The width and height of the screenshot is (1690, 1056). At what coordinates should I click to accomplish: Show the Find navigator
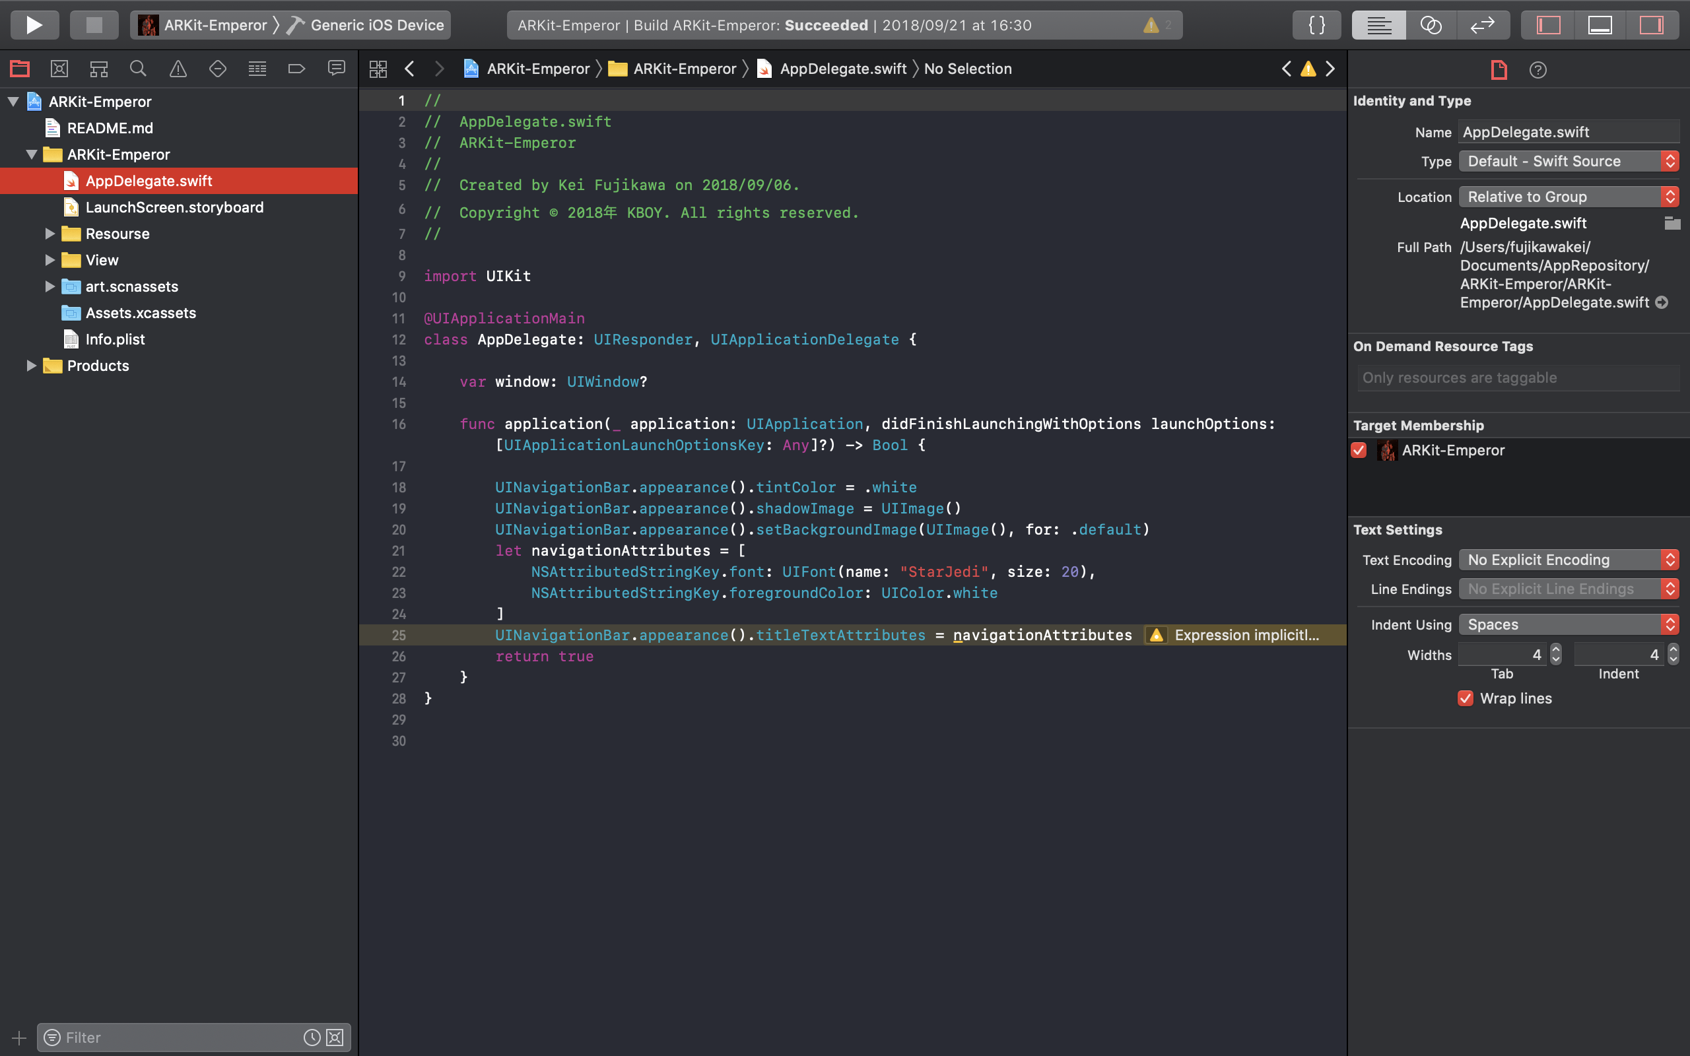coord(138,69)
